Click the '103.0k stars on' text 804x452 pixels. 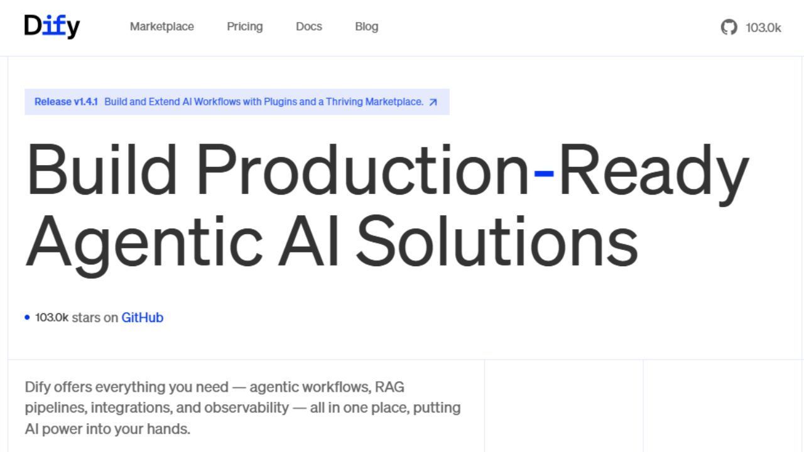pos(77,318)
